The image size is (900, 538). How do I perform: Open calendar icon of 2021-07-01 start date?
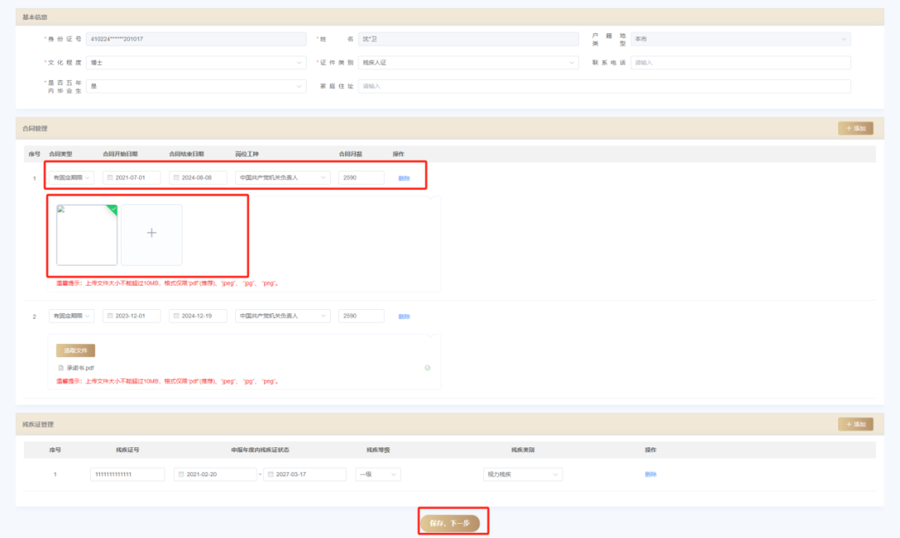click(x=110, y=177)
